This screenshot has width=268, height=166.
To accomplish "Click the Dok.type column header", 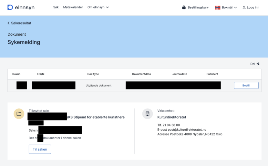I will 93,74.
